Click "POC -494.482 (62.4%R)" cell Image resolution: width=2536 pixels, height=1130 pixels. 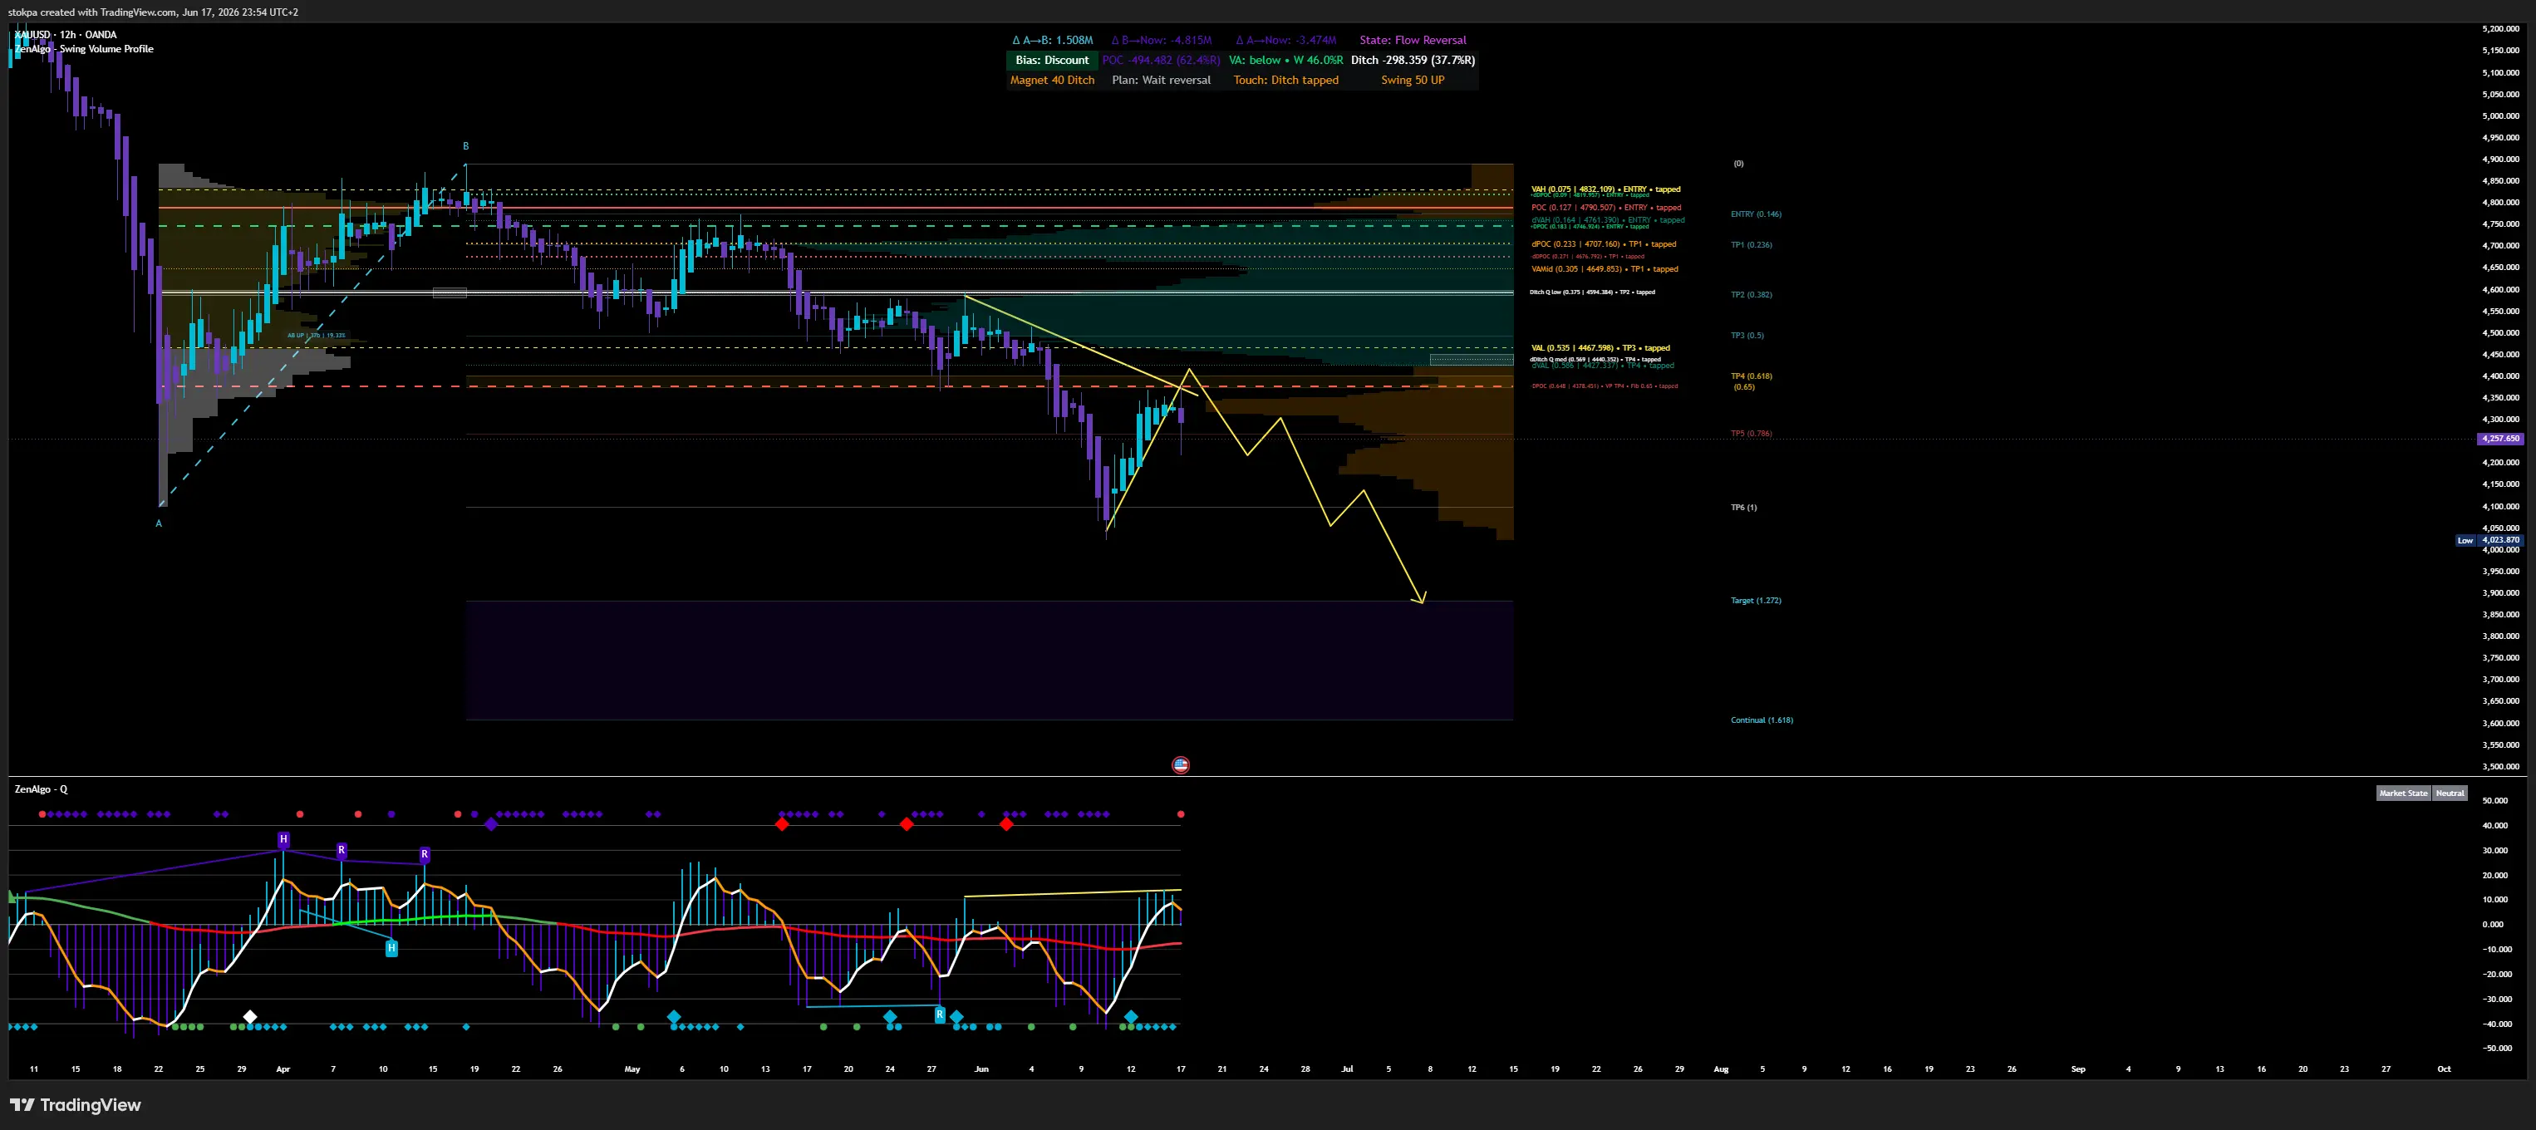[1161, 60]
